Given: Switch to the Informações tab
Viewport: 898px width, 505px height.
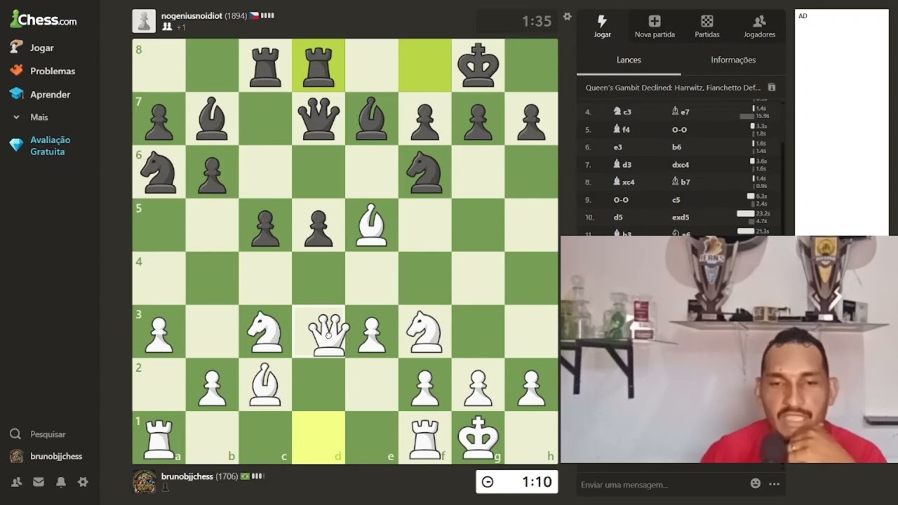Looking at the screenshot, I should pos(733,60).
